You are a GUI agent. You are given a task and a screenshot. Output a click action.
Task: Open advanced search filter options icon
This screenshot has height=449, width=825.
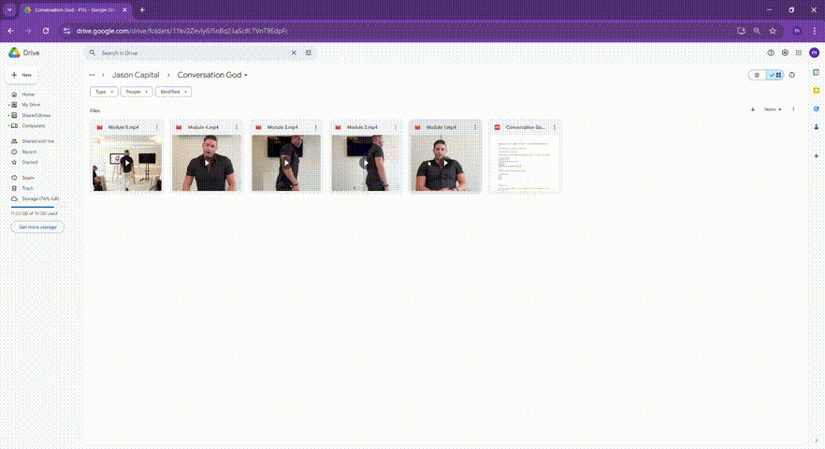click(x=309, y=52)
